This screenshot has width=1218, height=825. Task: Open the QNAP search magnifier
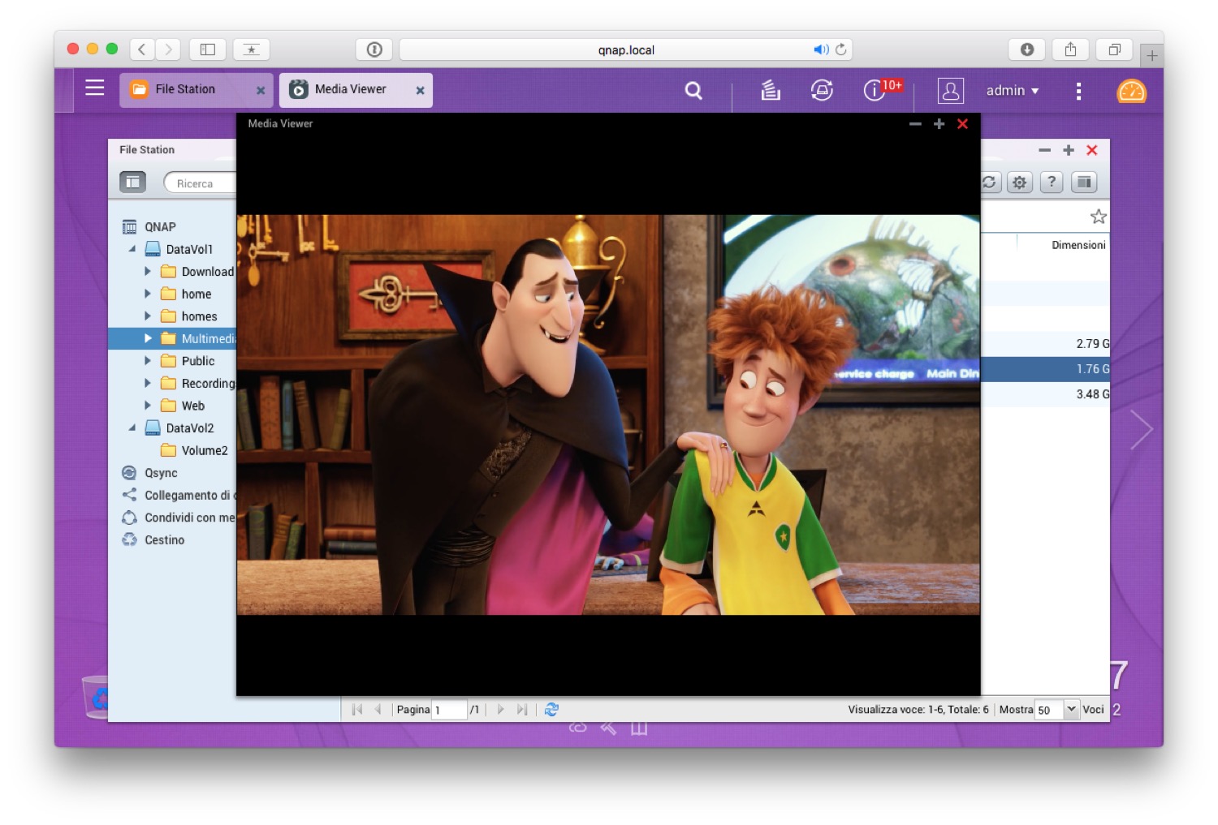pyautogui.click(x=693, y=90)
